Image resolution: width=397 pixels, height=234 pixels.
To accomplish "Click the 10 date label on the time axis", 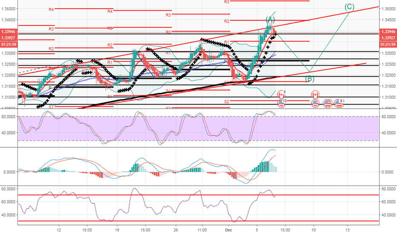I will point(314,230).
